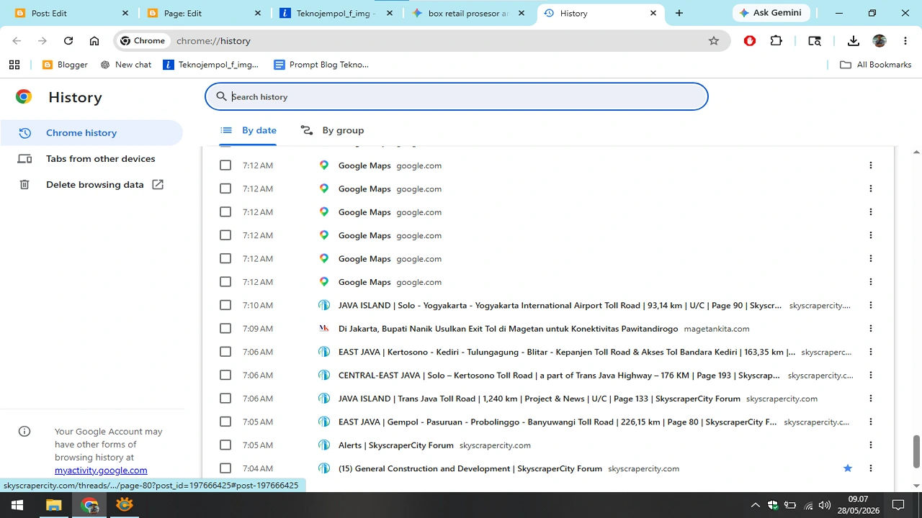Click the Ask Gemini button

(771, 13)
